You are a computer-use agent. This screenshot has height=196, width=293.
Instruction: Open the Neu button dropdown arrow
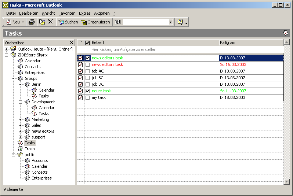click(x=23, y=22)
